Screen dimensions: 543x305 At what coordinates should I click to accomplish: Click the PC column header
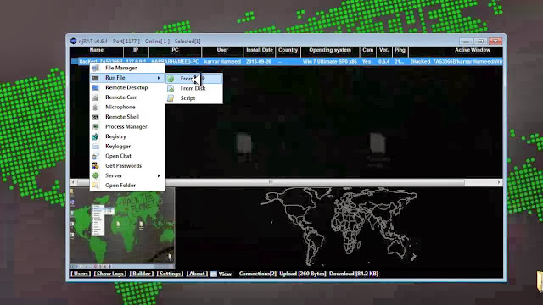[176, 51]
